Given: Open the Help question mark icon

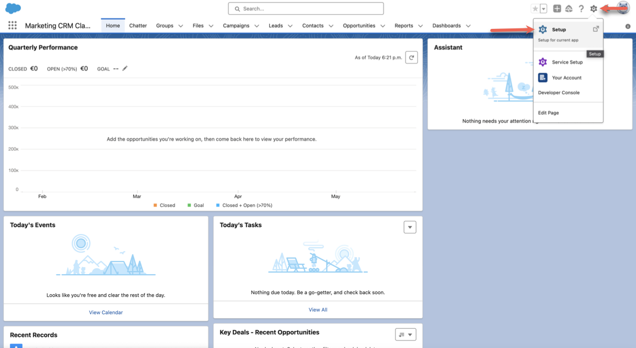Looking at the screenshot, I should point(581,8).
